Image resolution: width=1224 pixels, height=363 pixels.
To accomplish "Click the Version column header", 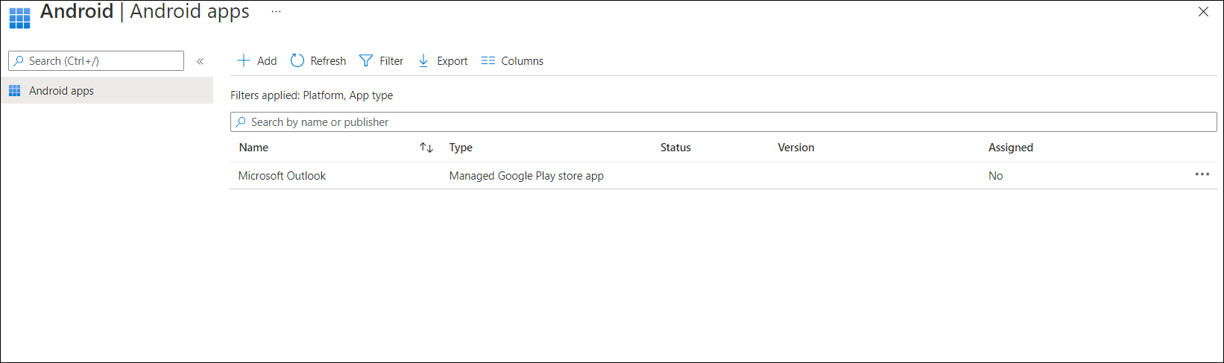I will point(795,148).
